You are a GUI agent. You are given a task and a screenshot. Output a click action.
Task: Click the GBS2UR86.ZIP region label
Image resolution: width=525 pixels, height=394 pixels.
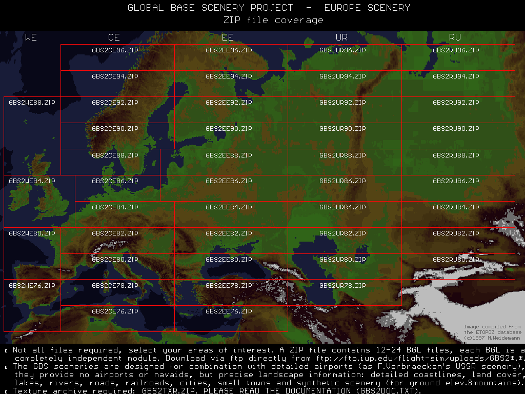342,181
